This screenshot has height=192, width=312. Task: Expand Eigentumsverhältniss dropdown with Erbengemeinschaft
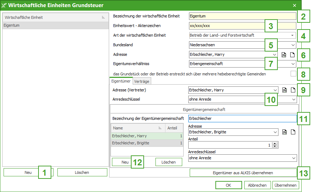(293, 64)
